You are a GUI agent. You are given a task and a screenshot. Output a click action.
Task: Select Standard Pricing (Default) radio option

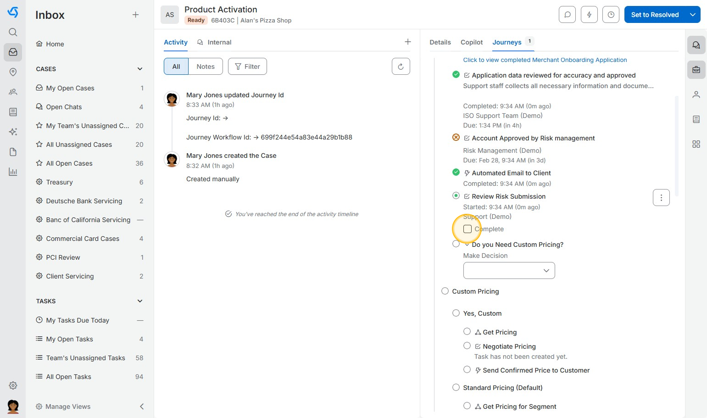point(456,387)
